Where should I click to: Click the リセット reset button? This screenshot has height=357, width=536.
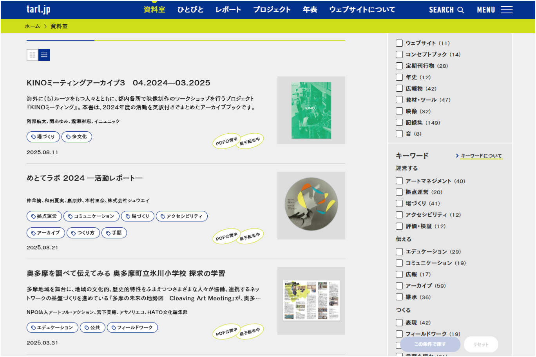481,344
